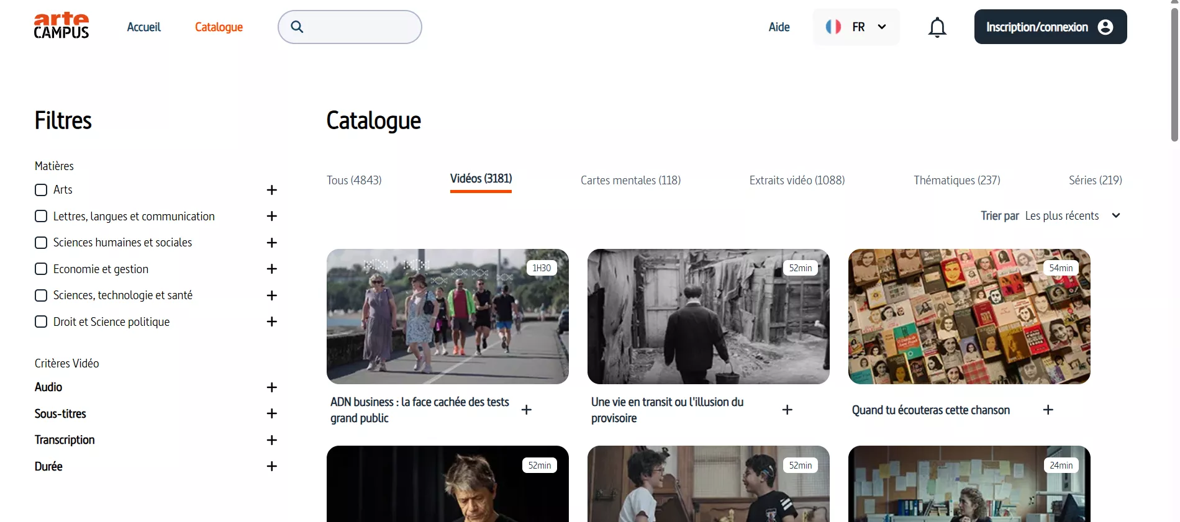1180x522 pixels.
Task: Click the user profile icon in login button
Action: 1105,27
